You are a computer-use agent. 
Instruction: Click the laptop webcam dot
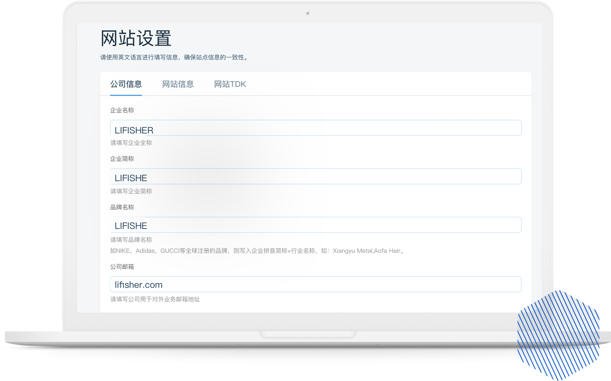point(308,13)
